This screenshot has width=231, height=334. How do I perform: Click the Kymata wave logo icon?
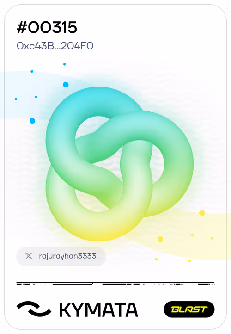click(x=34, y=309)
